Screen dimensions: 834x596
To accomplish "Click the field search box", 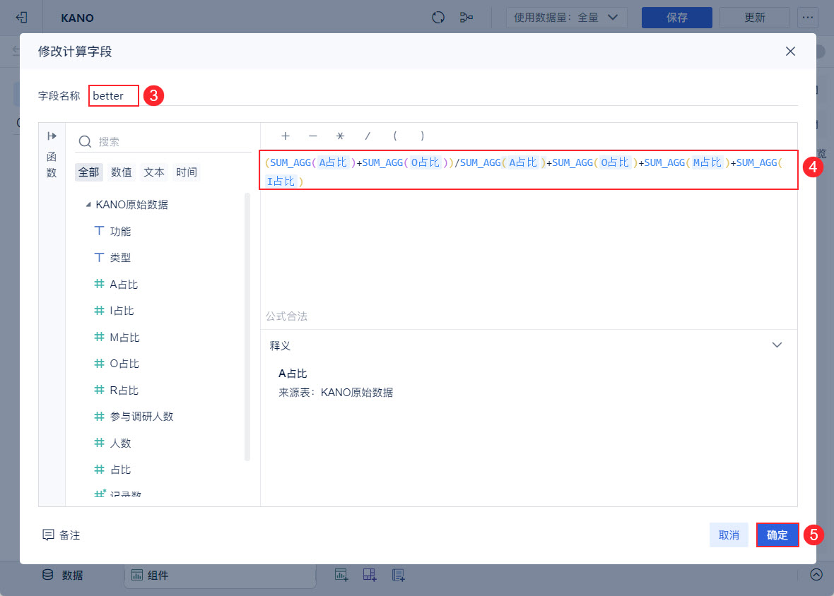I will pos(163,141).
